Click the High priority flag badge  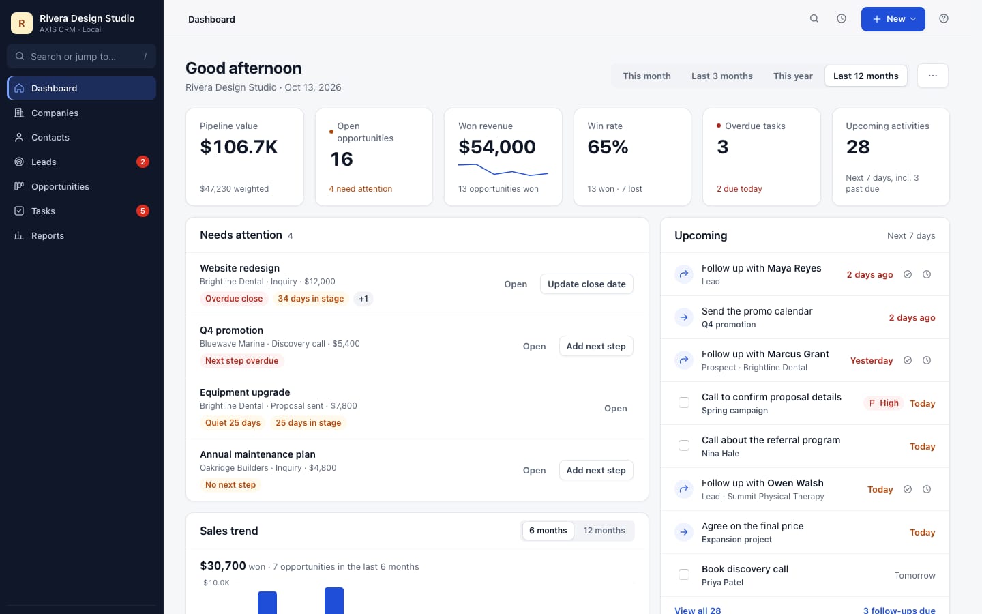pyautogui.click(x=884, y=403)
